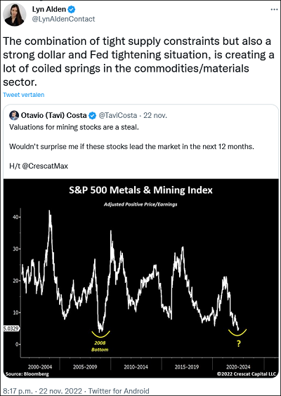Click the Tweet vertalen link

(x=24, y=95)
